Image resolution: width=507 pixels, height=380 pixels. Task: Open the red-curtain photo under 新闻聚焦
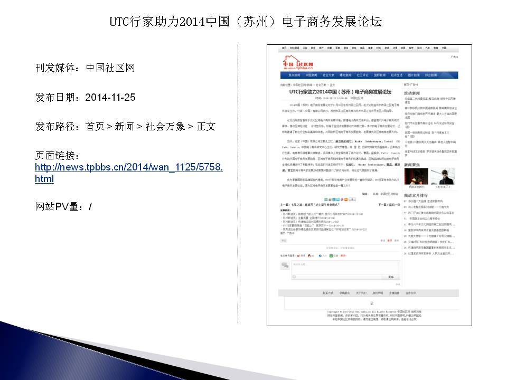[417, 176]
